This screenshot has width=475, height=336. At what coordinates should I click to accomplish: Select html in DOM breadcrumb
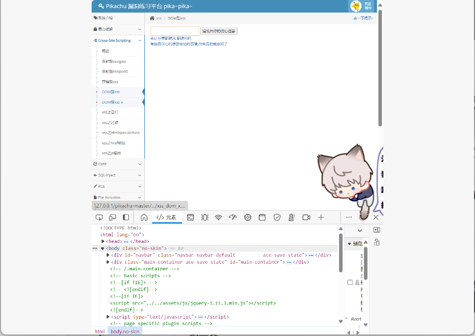[100, 332]
